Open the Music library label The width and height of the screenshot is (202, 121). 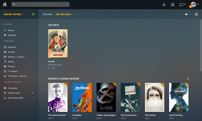coord(11,62)
